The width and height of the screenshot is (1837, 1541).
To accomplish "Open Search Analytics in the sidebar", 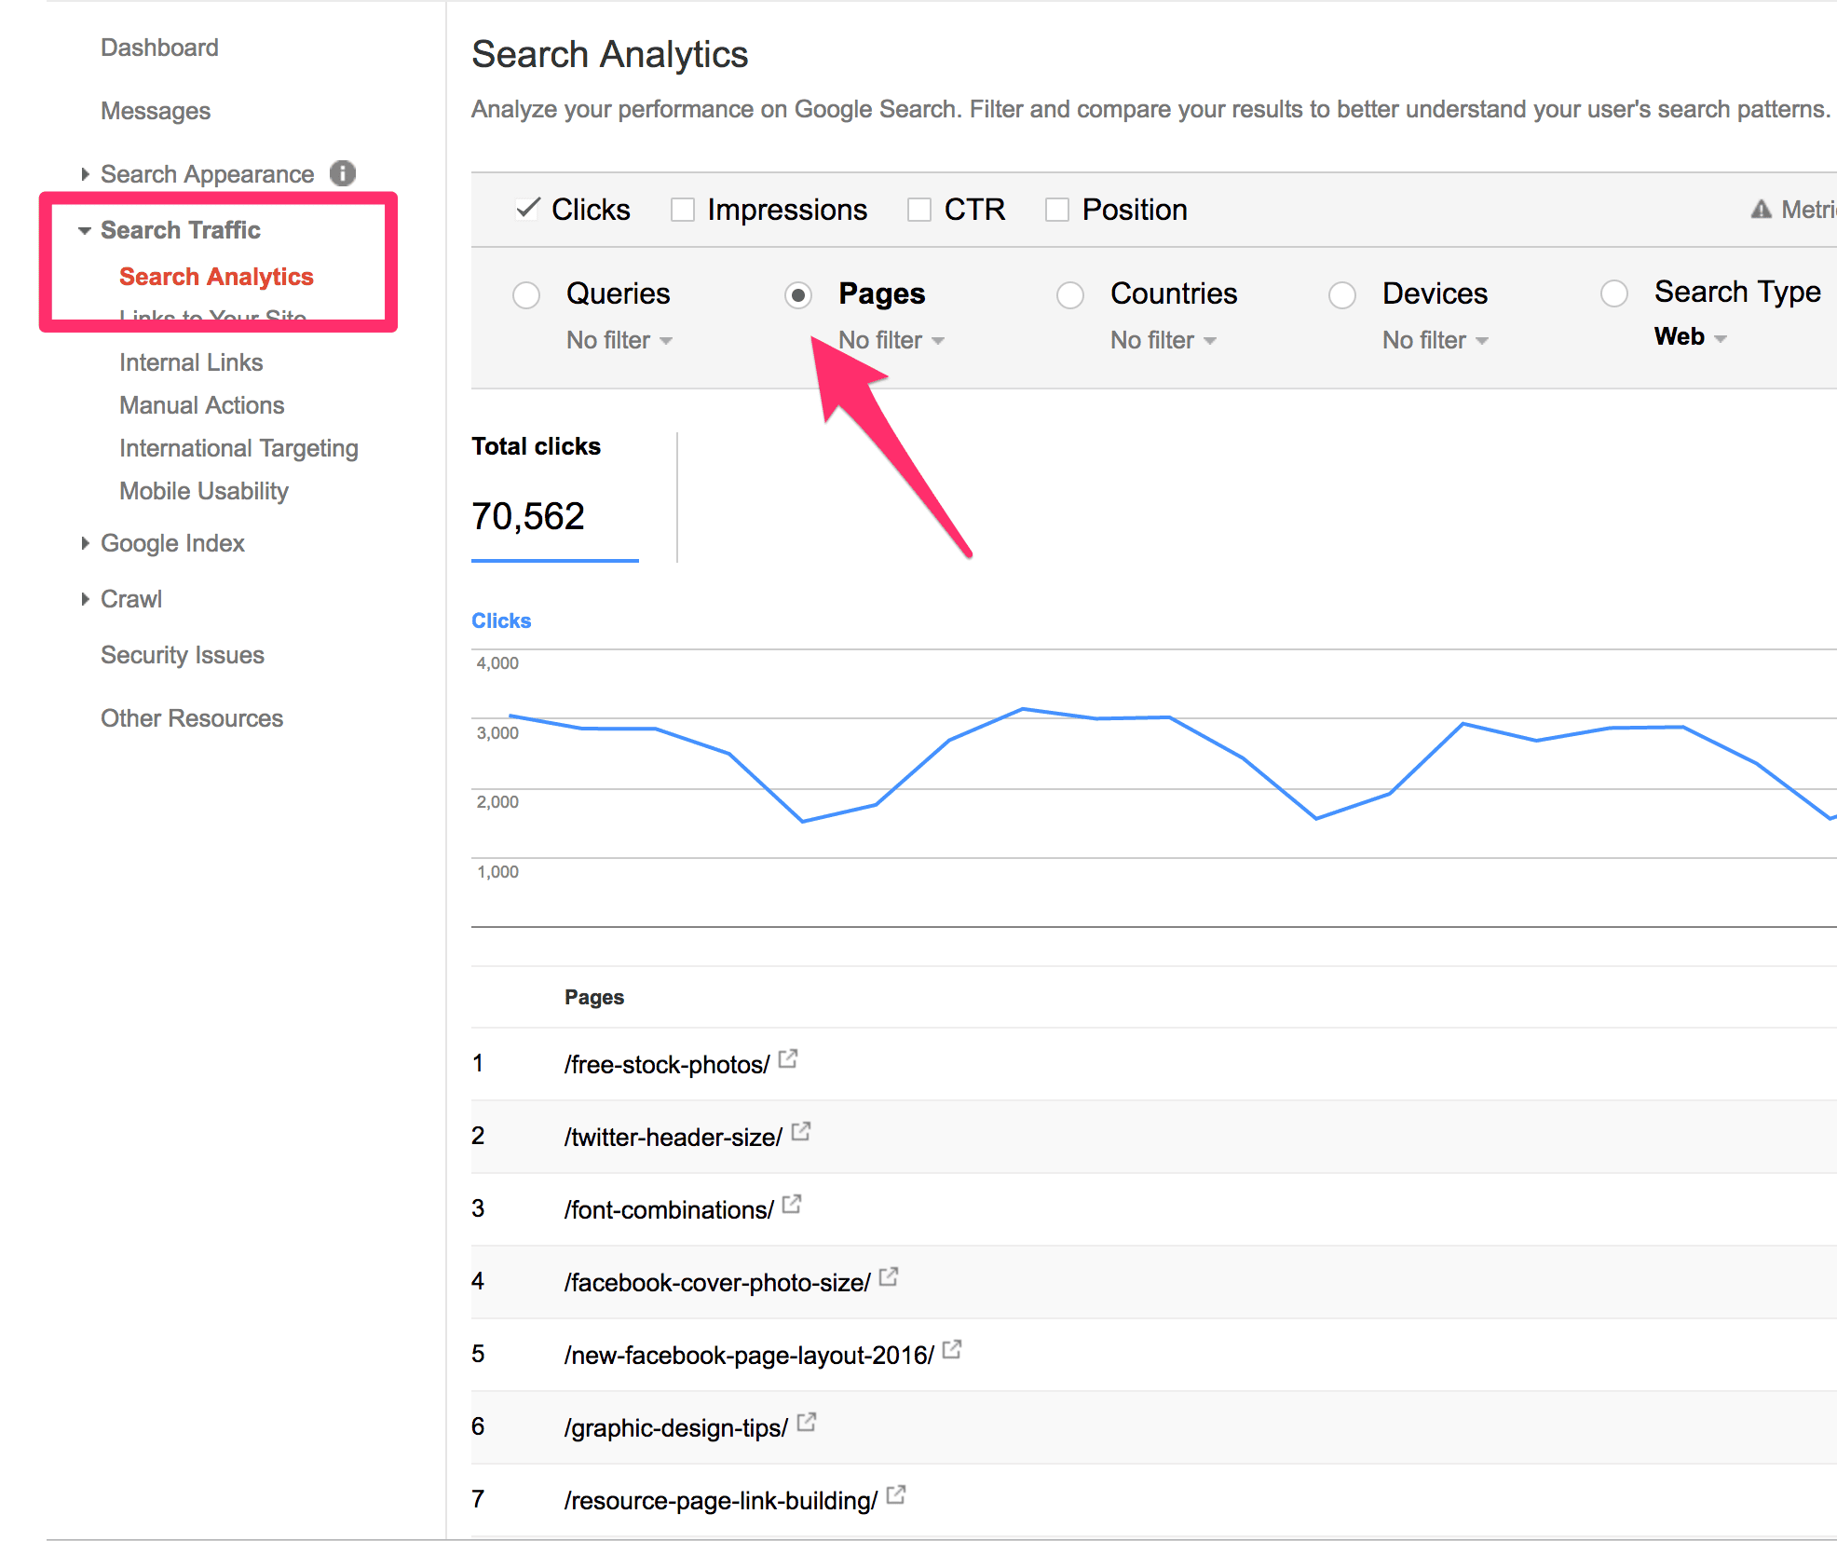I will click(x=216, y=277).
